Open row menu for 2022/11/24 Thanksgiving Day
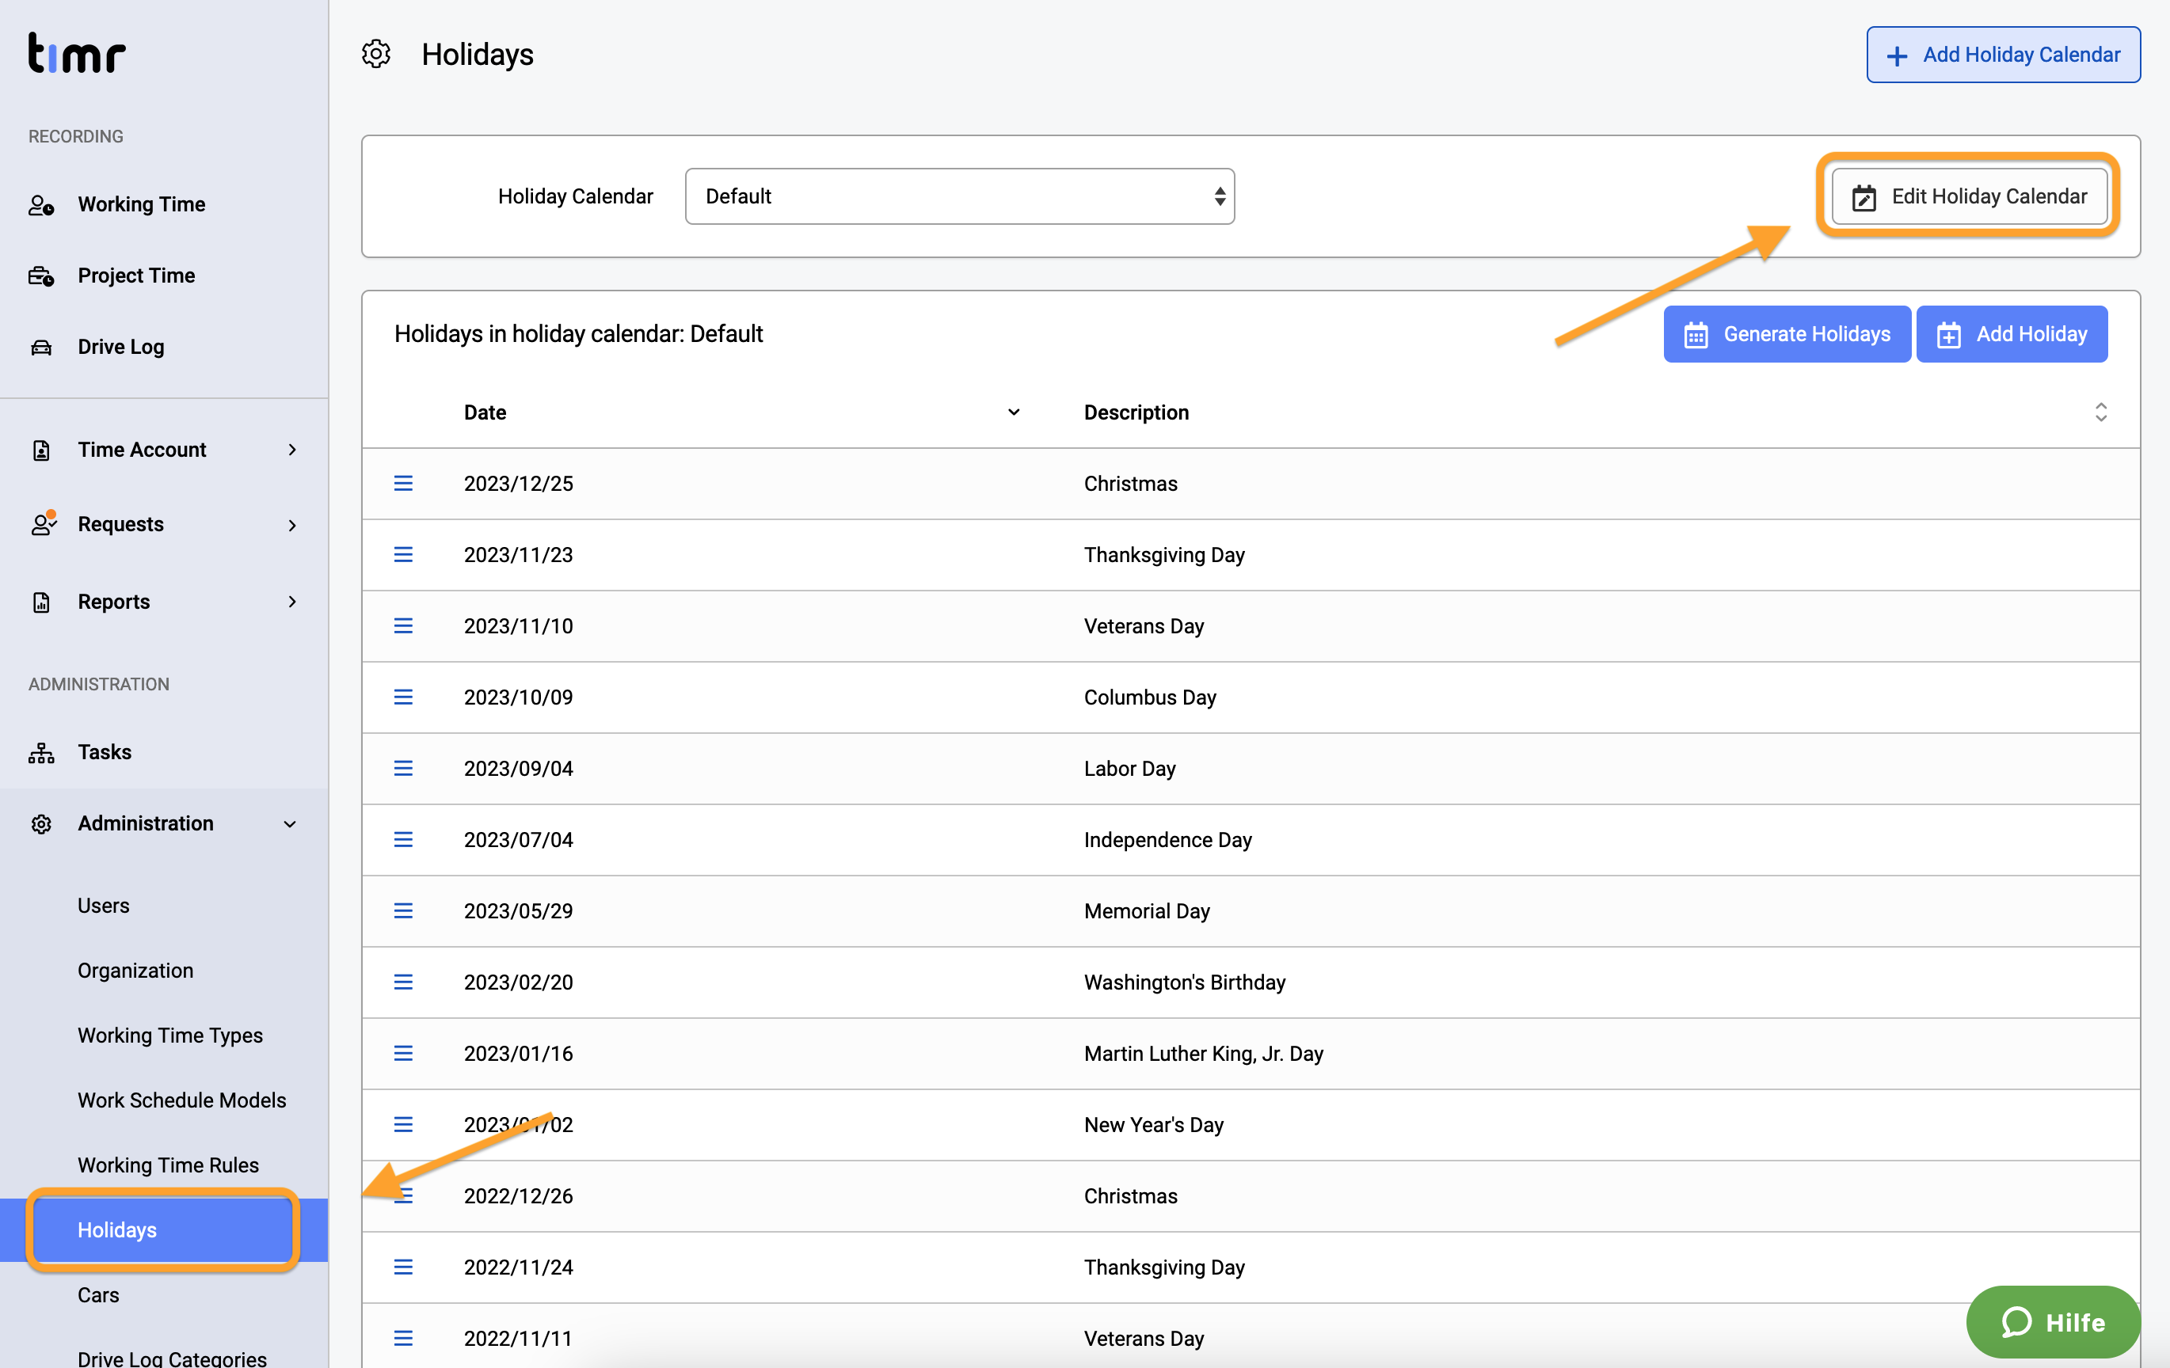The height and width of the screenshot is (1368, 2170). tap(403, 1267)
